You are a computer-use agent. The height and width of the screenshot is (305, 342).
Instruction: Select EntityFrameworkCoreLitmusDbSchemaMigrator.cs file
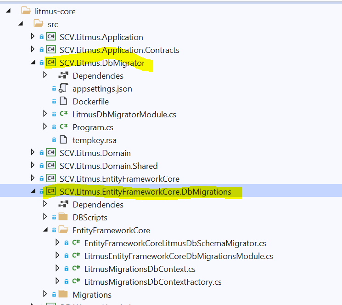[175, 243]
